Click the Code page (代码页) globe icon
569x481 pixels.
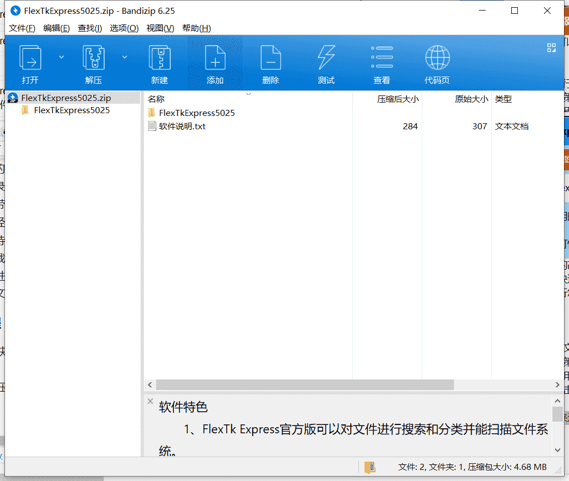437,58
